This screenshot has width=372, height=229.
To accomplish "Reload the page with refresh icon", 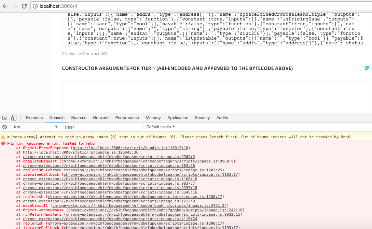I will point(24,6).
